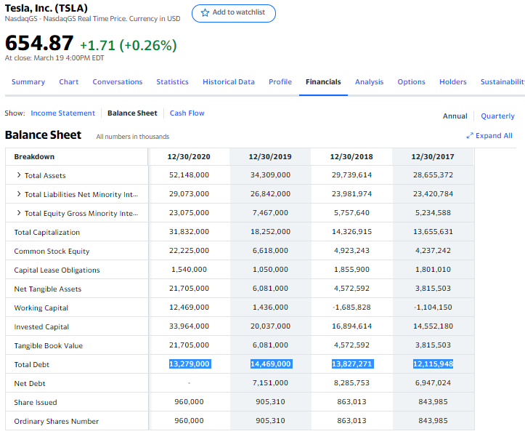The height and width of the screenshot is (442, 525).
Task: Click the star Add to watchlist button
Action: pyautogui.click(x=233, y=13)
